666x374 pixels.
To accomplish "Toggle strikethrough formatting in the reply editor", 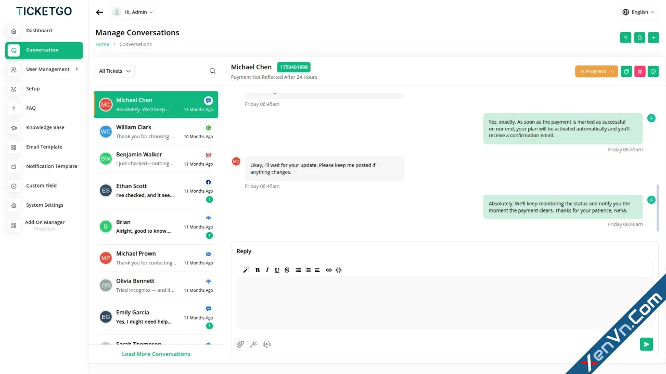I will coord(287,270).
